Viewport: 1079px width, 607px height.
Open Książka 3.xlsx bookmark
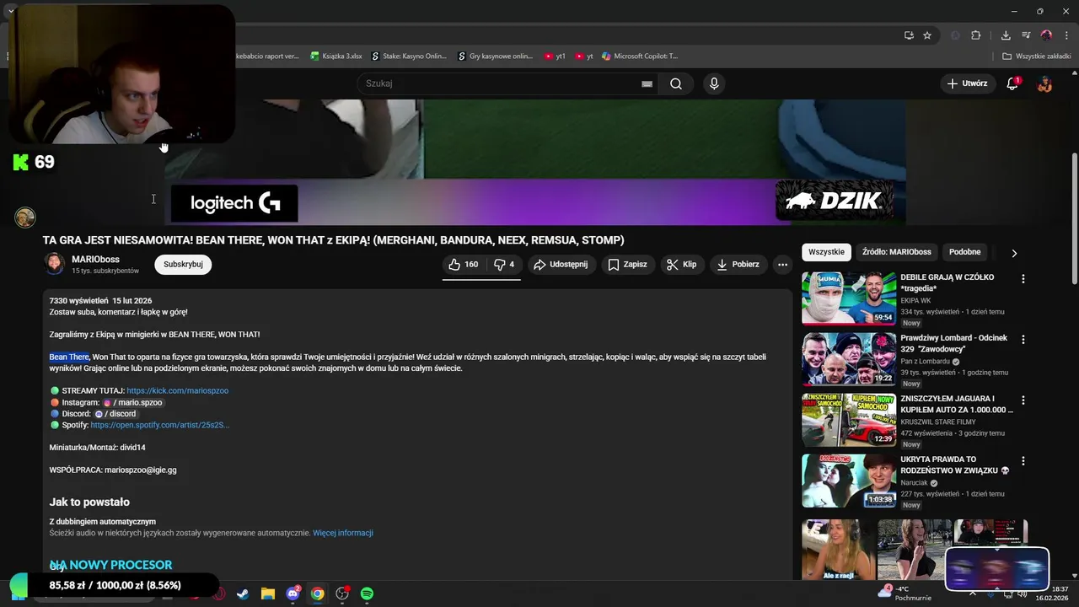[336, 56]
